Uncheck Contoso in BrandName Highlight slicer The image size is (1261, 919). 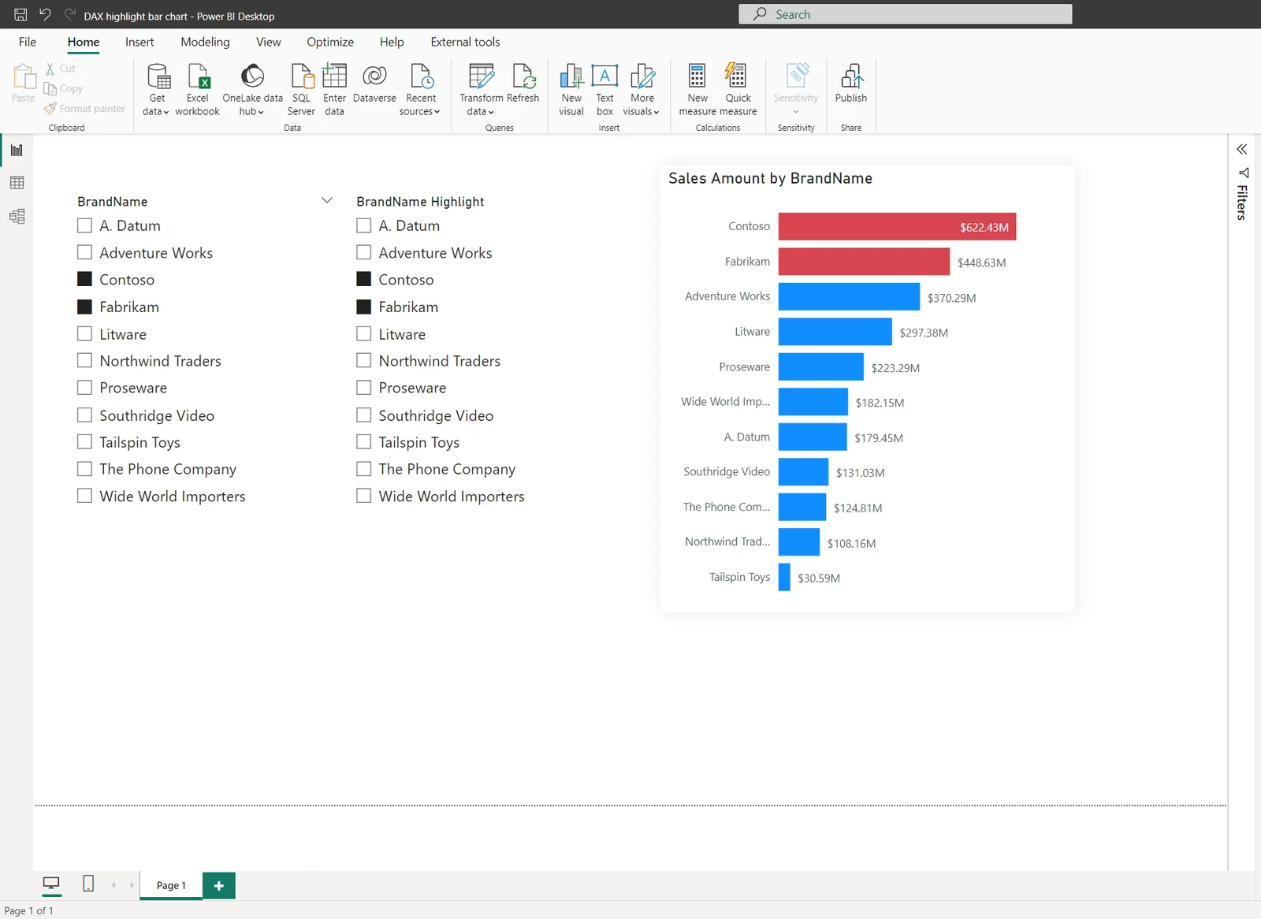[363, 279]
